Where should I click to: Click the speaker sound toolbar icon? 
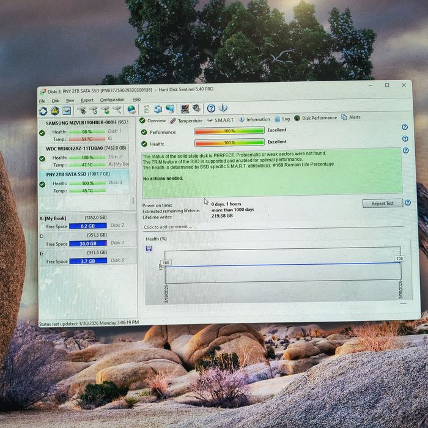tap(196, 109)
